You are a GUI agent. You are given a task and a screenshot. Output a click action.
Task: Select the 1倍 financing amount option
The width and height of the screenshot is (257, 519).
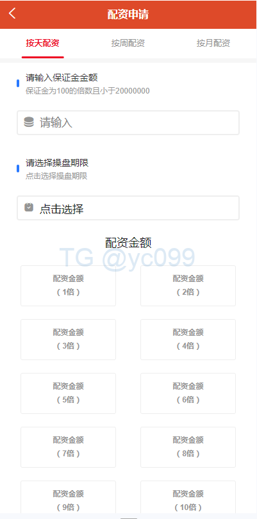coord(68,286)
